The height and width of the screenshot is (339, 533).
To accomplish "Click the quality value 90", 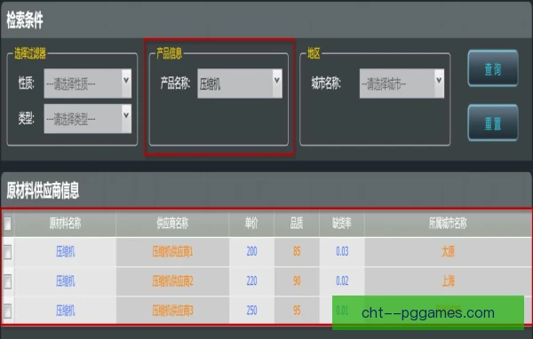I will pos(297,281).
